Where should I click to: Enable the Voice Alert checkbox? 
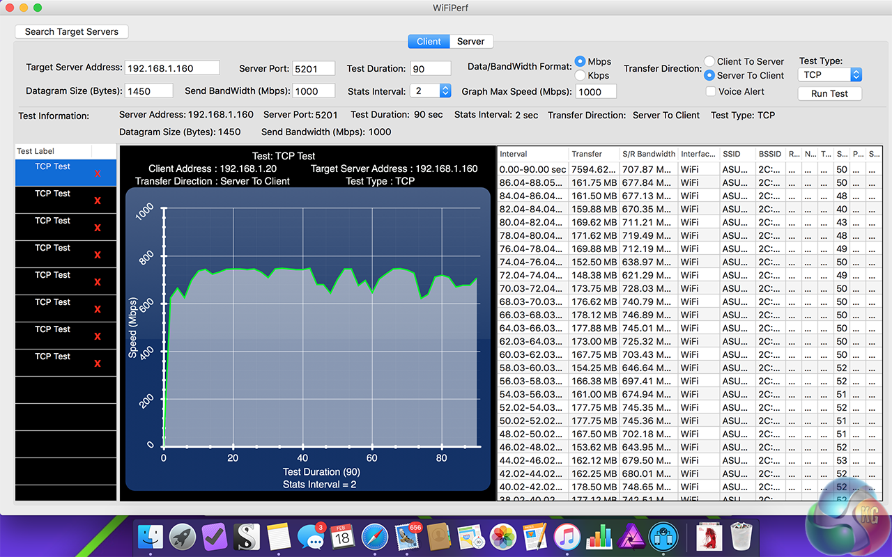pyautogui.click(x=710, y=91)
